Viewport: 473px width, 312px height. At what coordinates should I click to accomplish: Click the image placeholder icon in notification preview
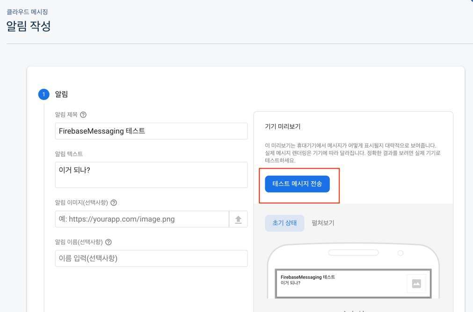(416, 284)
